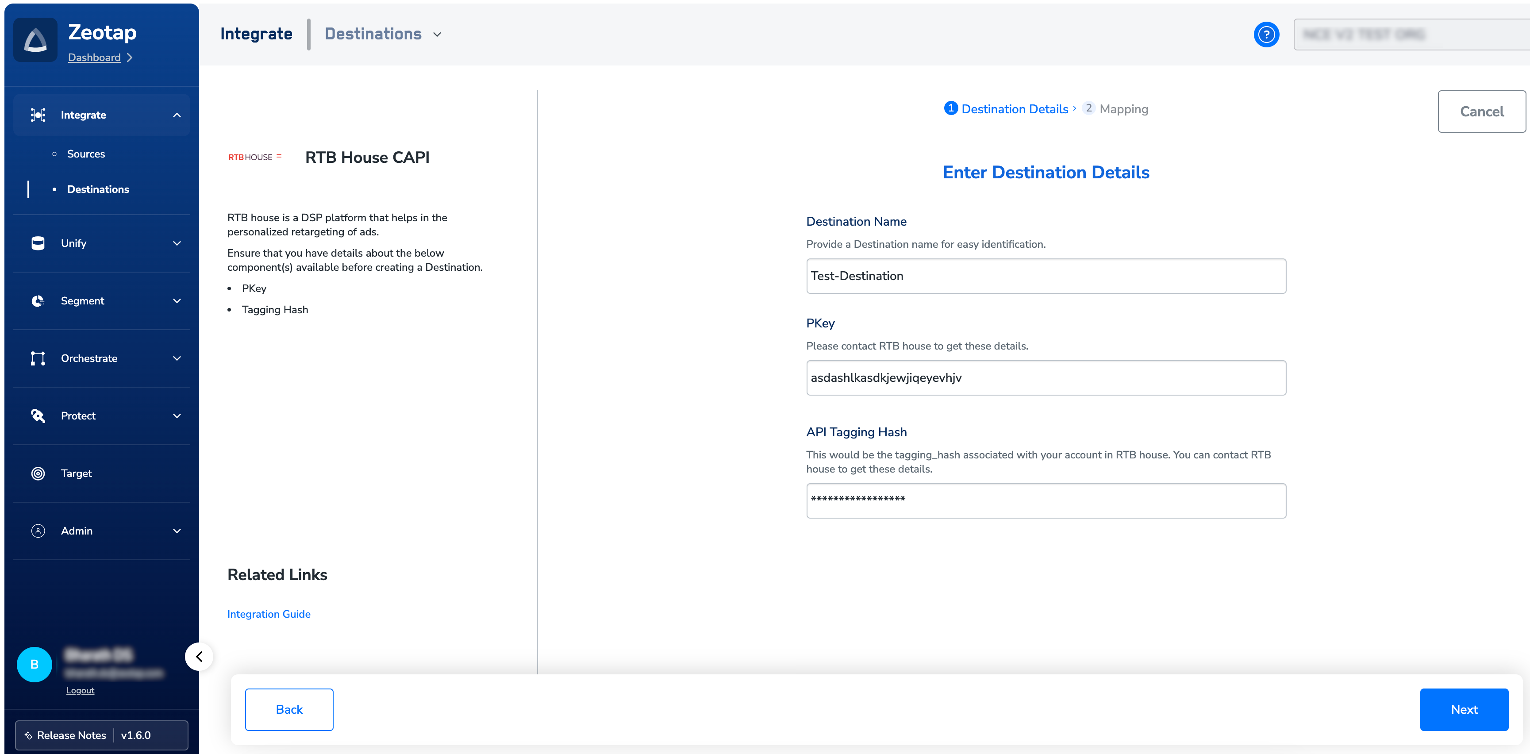Image resolution: width=1530 pixels, height=754 pixels.
Task: Click the Zeotap logo icon
Action: pyautogui.click(x=36, y=40)
